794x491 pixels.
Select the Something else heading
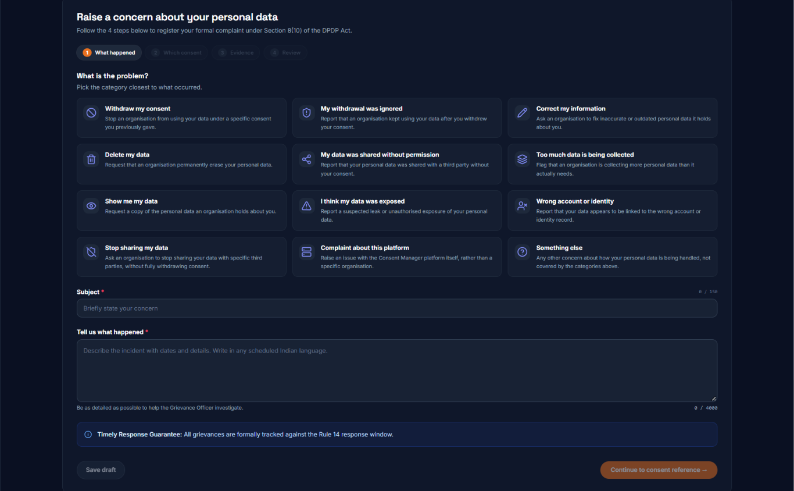tap(559, 248)
